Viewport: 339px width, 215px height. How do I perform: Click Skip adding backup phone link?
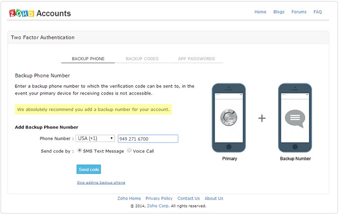101,183
